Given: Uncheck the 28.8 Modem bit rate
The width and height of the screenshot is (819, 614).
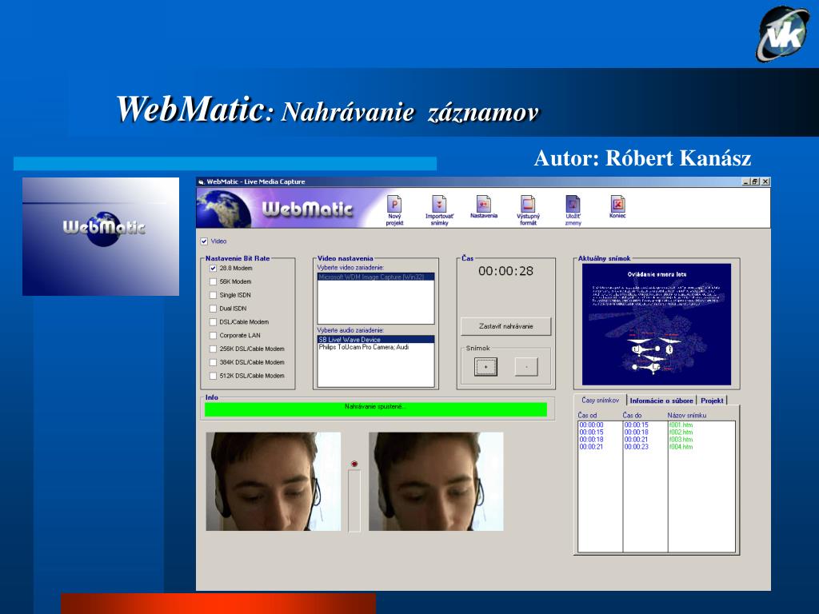Looking at the screenshot, I should [213, 268].
